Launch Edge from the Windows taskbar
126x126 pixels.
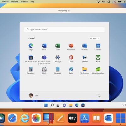pos(77,105)
